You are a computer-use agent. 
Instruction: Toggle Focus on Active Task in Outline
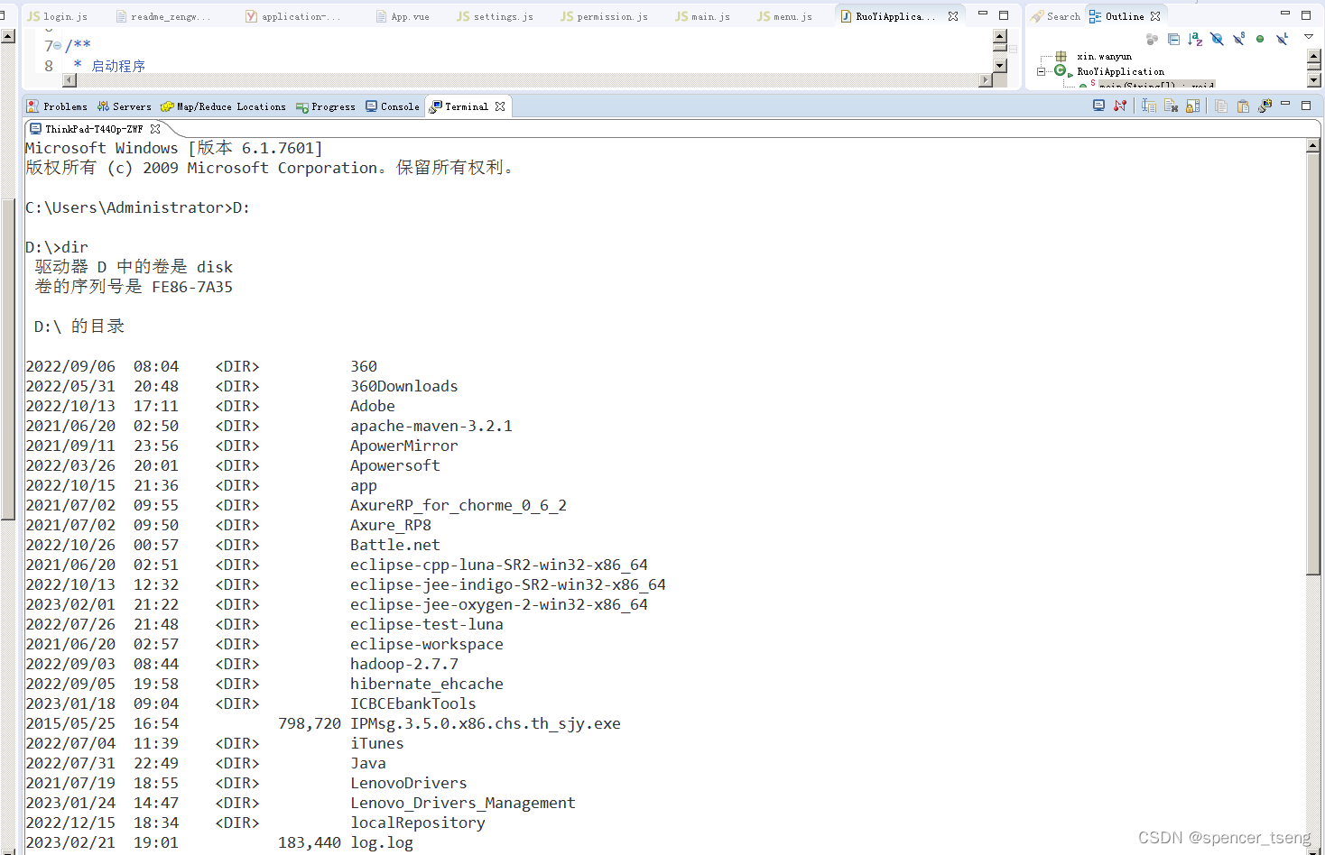(1154, 39)
